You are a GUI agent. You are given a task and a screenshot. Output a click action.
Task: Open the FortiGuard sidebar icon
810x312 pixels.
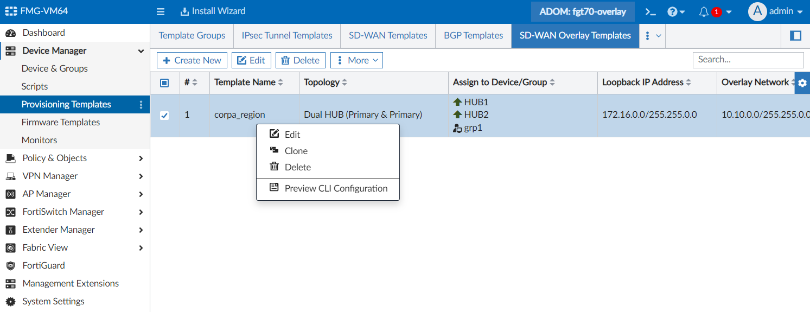(x=10, y=265)
